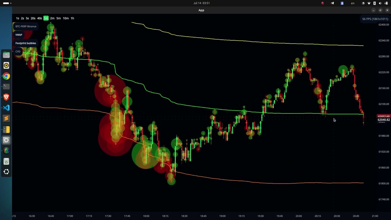The width and height of the screenshot is (391, 220).
Task: Open Settings gear in the dock
Action: click(6, 140)
